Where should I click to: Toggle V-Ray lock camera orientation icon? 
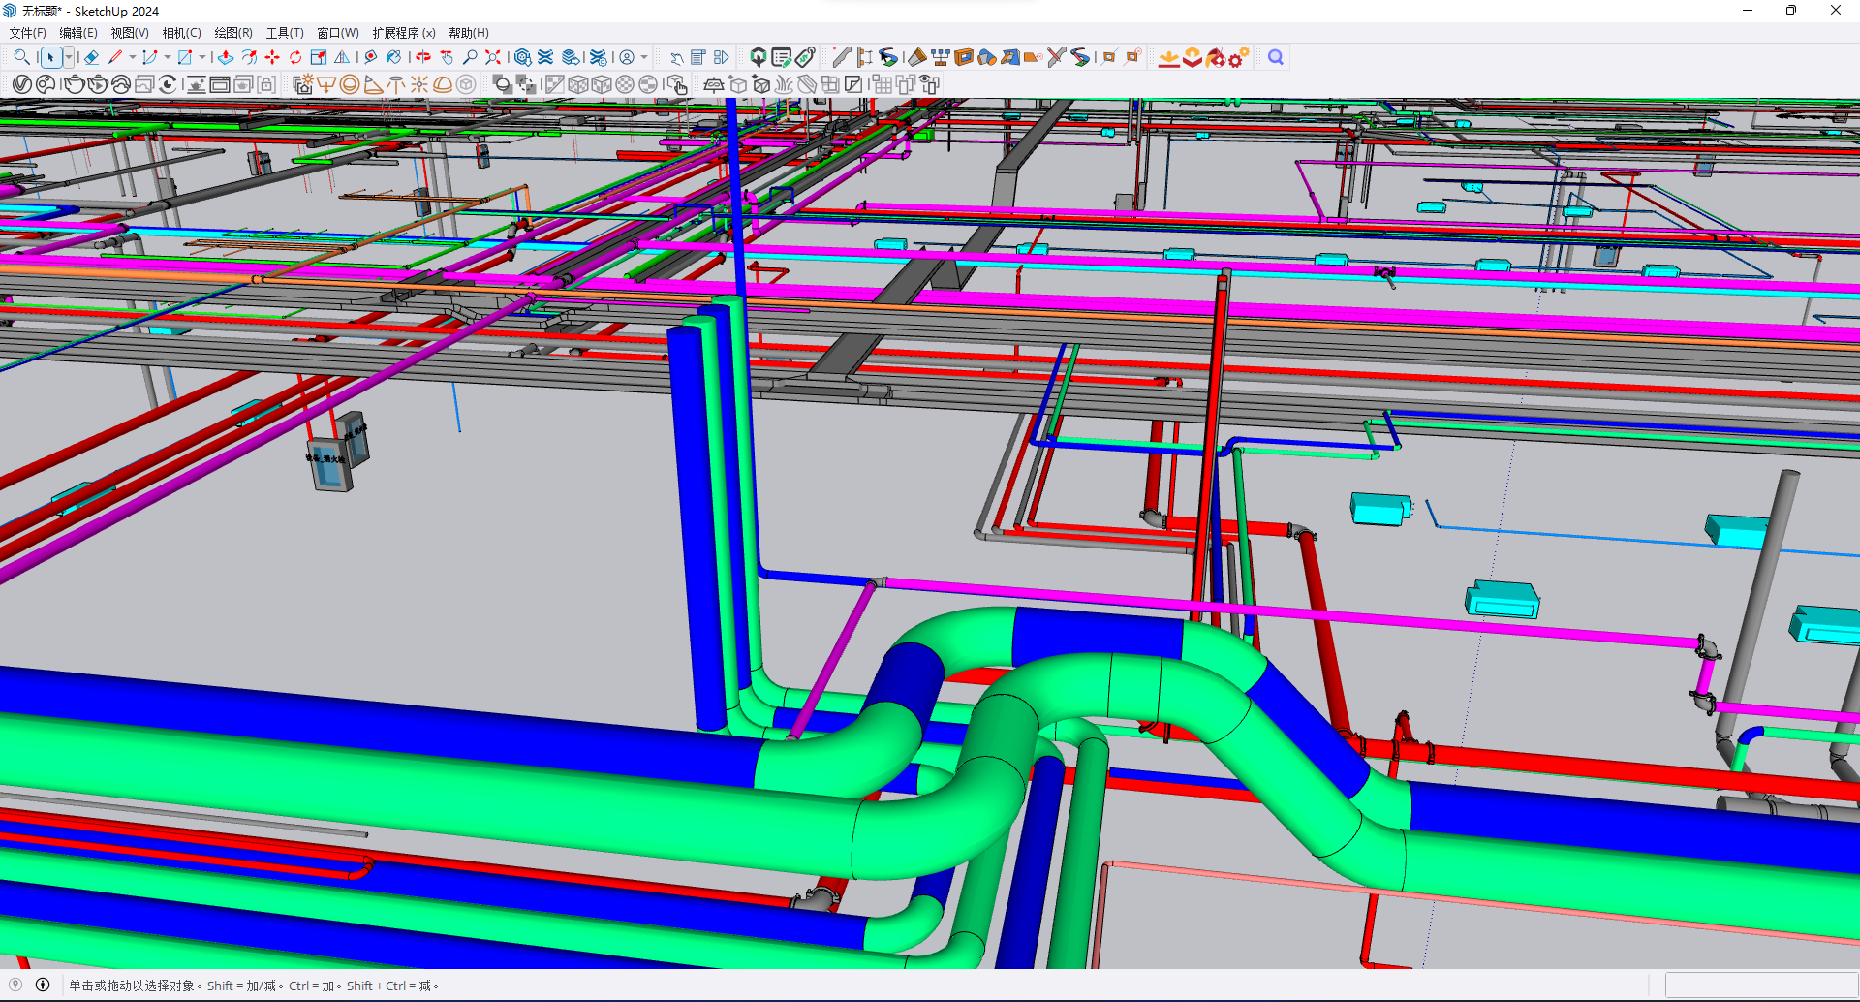click(266, 85)
